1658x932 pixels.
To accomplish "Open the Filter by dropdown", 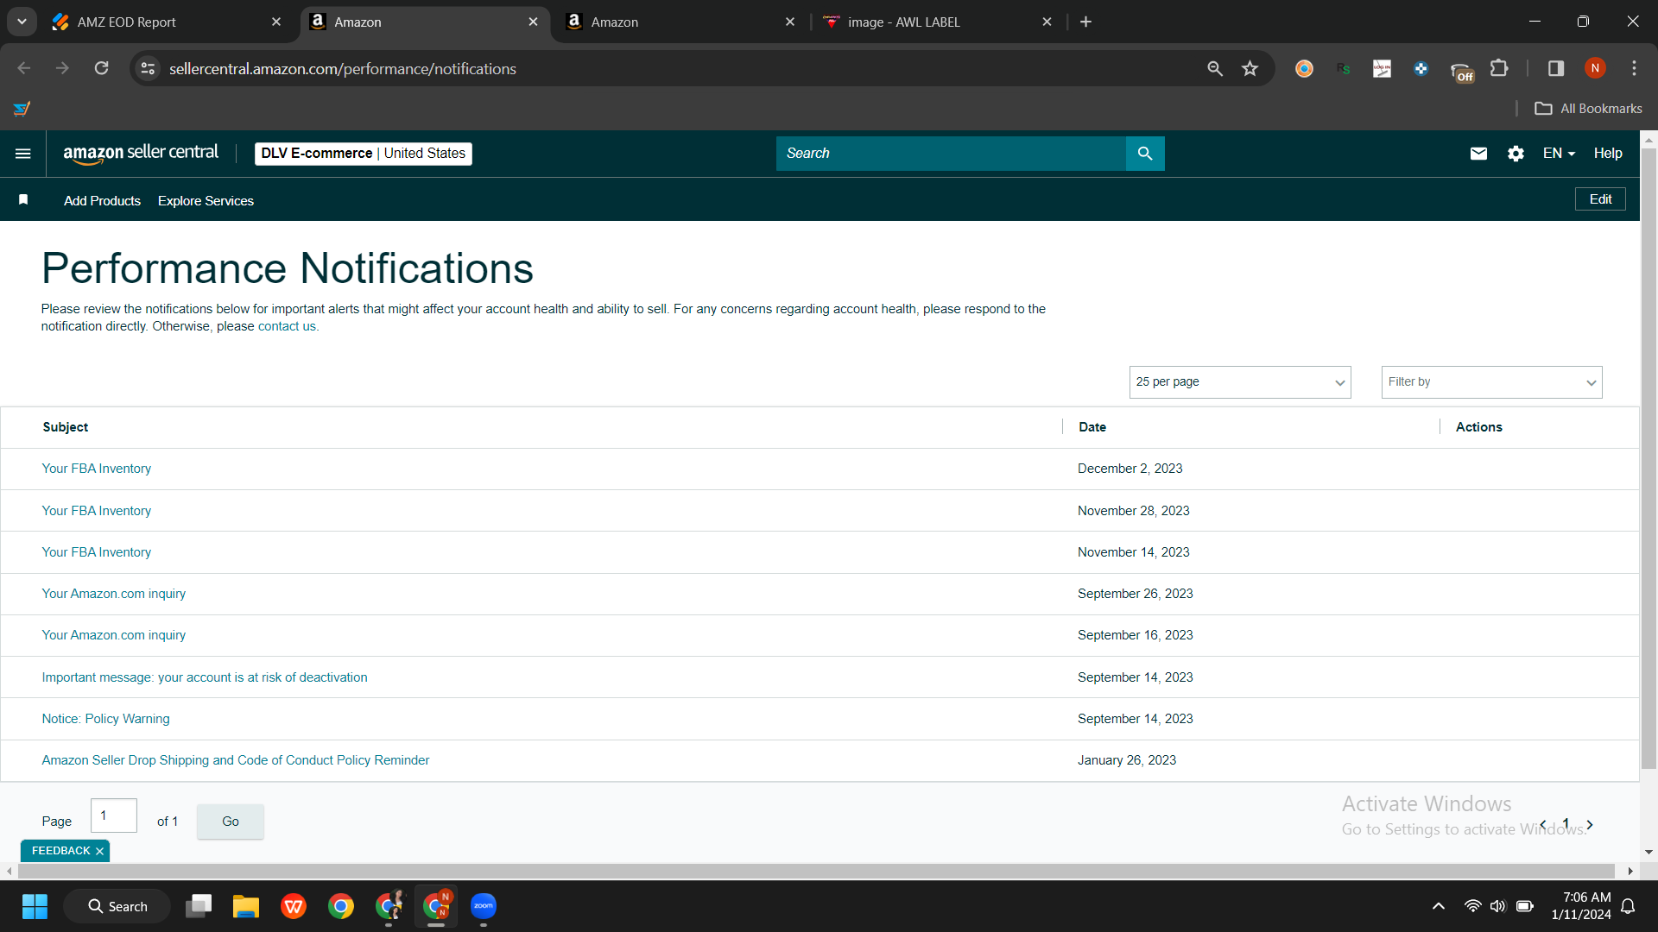I will (1492, 382).
